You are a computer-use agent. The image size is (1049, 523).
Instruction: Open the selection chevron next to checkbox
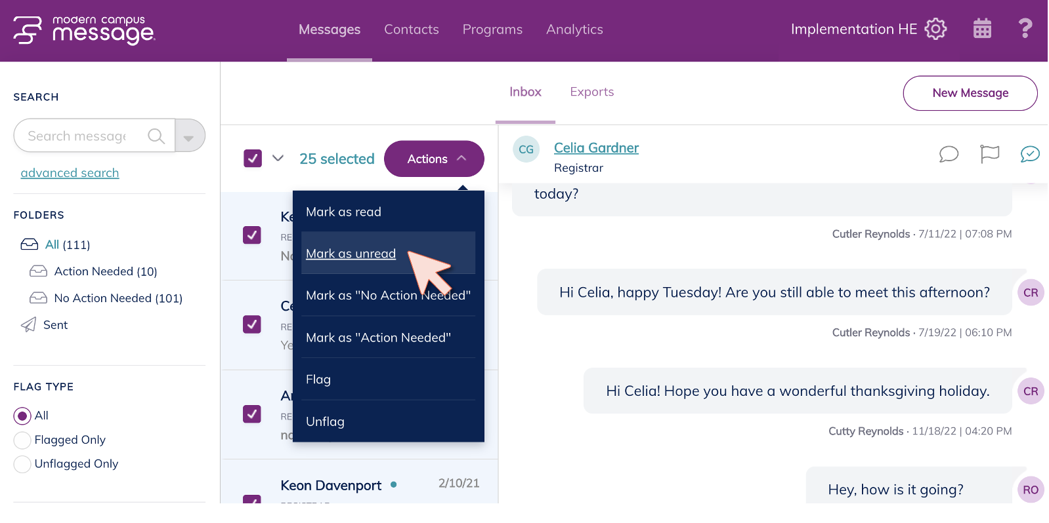tap(278, 159)
